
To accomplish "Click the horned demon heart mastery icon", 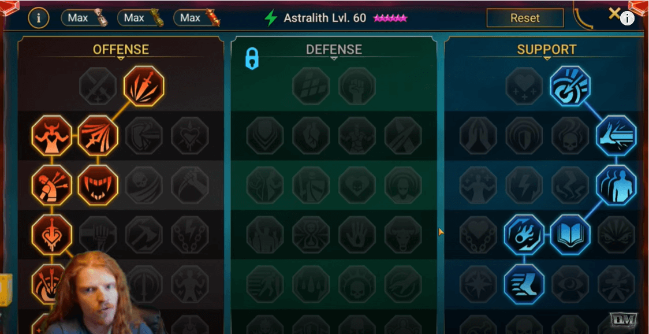I will [52, 136].
